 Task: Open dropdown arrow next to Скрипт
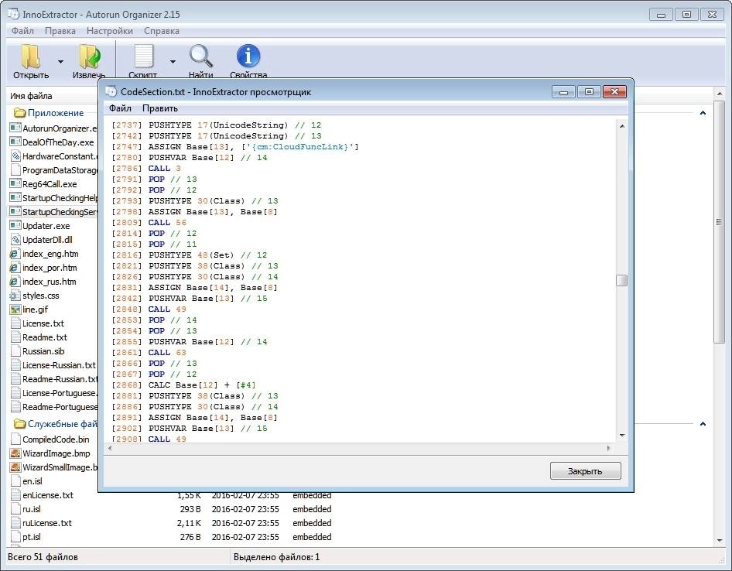[173, 61]
